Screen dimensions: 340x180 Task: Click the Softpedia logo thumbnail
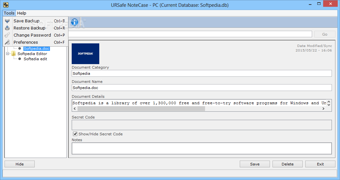point(85,54)
